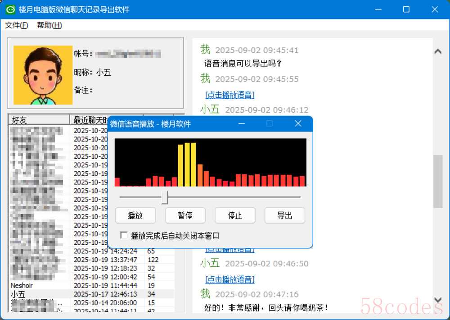Export the voice message via 导出
This screenshot has width=450, height=320.
284,215
